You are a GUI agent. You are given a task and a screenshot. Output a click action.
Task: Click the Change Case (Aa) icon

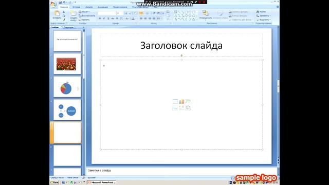pos(127,18)
